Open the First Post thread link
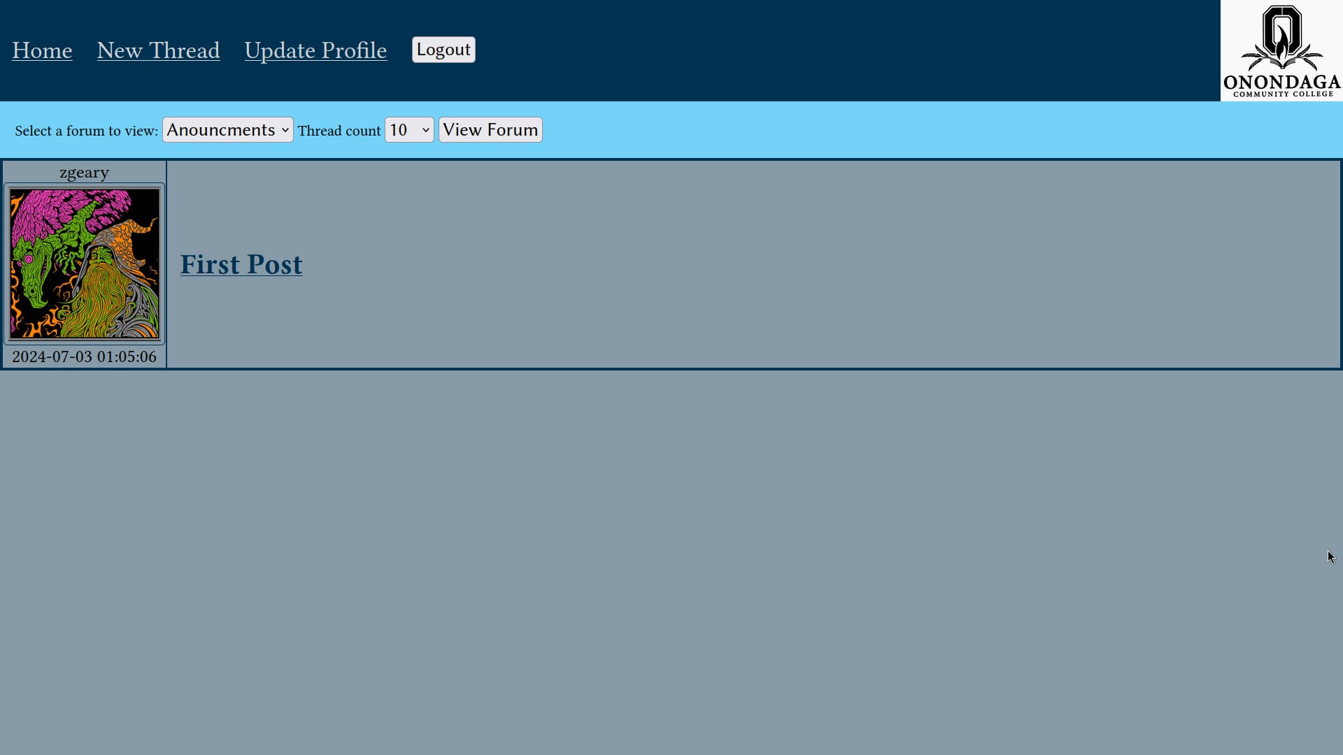 (241, 264)
